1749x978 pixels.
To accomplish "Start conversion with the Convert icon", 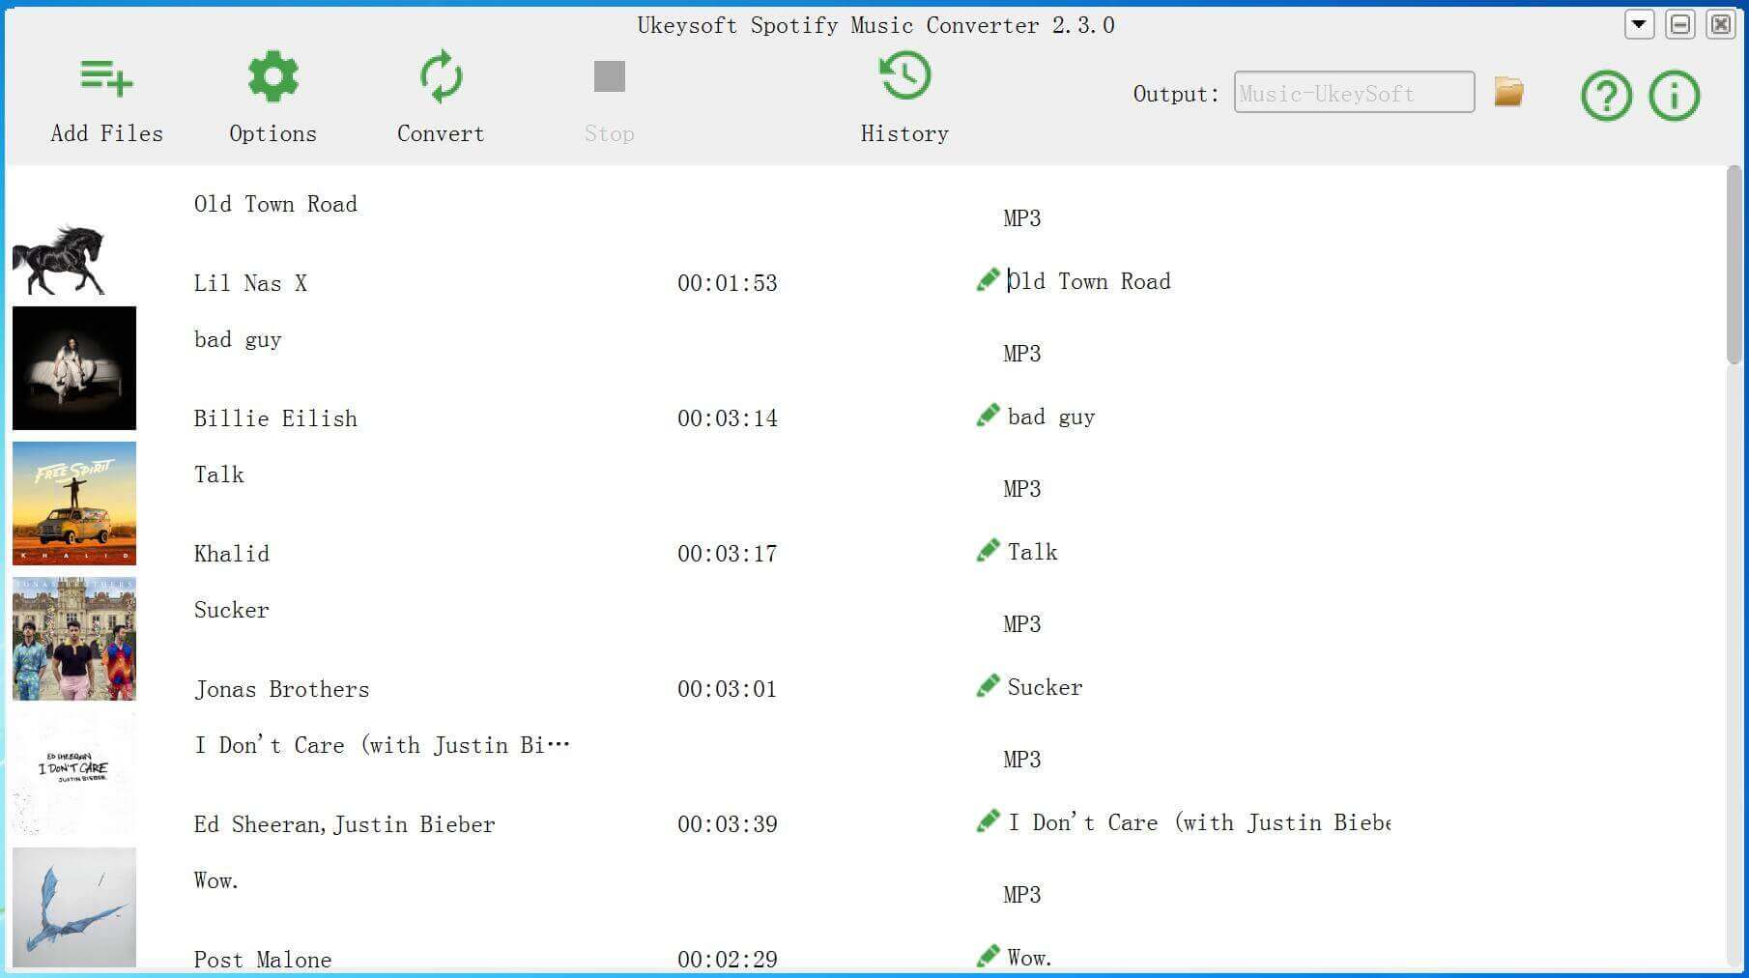I will (441, 76).
